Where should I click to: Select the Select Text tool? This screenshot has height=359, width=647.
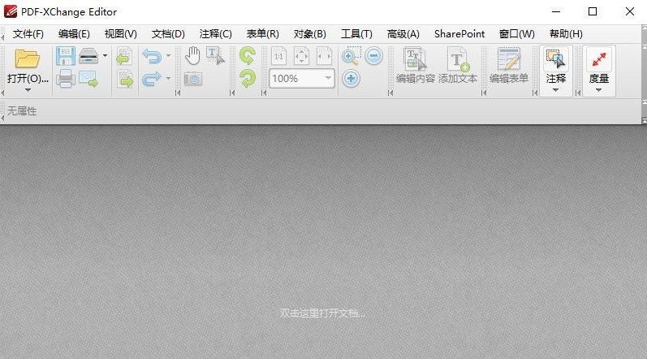coord(215,56)
